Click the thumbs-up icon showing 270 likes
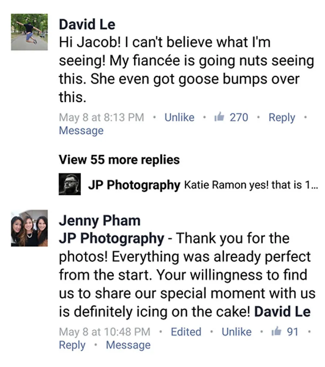The height and width of the screenshot is (367, 325). (x=219, y=117)
